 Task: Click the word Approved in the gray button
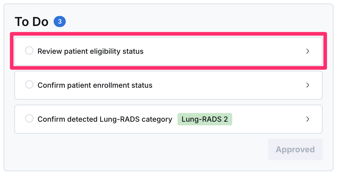(x=295, y=149)
